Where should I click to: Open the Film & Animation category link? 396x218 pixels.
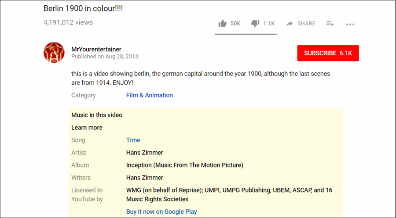(x=150, y=95)
